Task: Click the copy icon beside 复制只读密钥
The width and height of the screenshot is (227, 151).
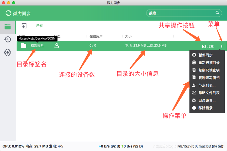Action: [x=194, y=70]
